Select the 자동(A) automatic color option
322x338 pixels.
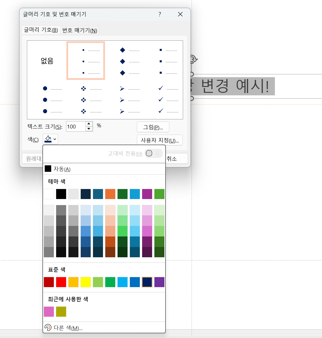(104, 169)
